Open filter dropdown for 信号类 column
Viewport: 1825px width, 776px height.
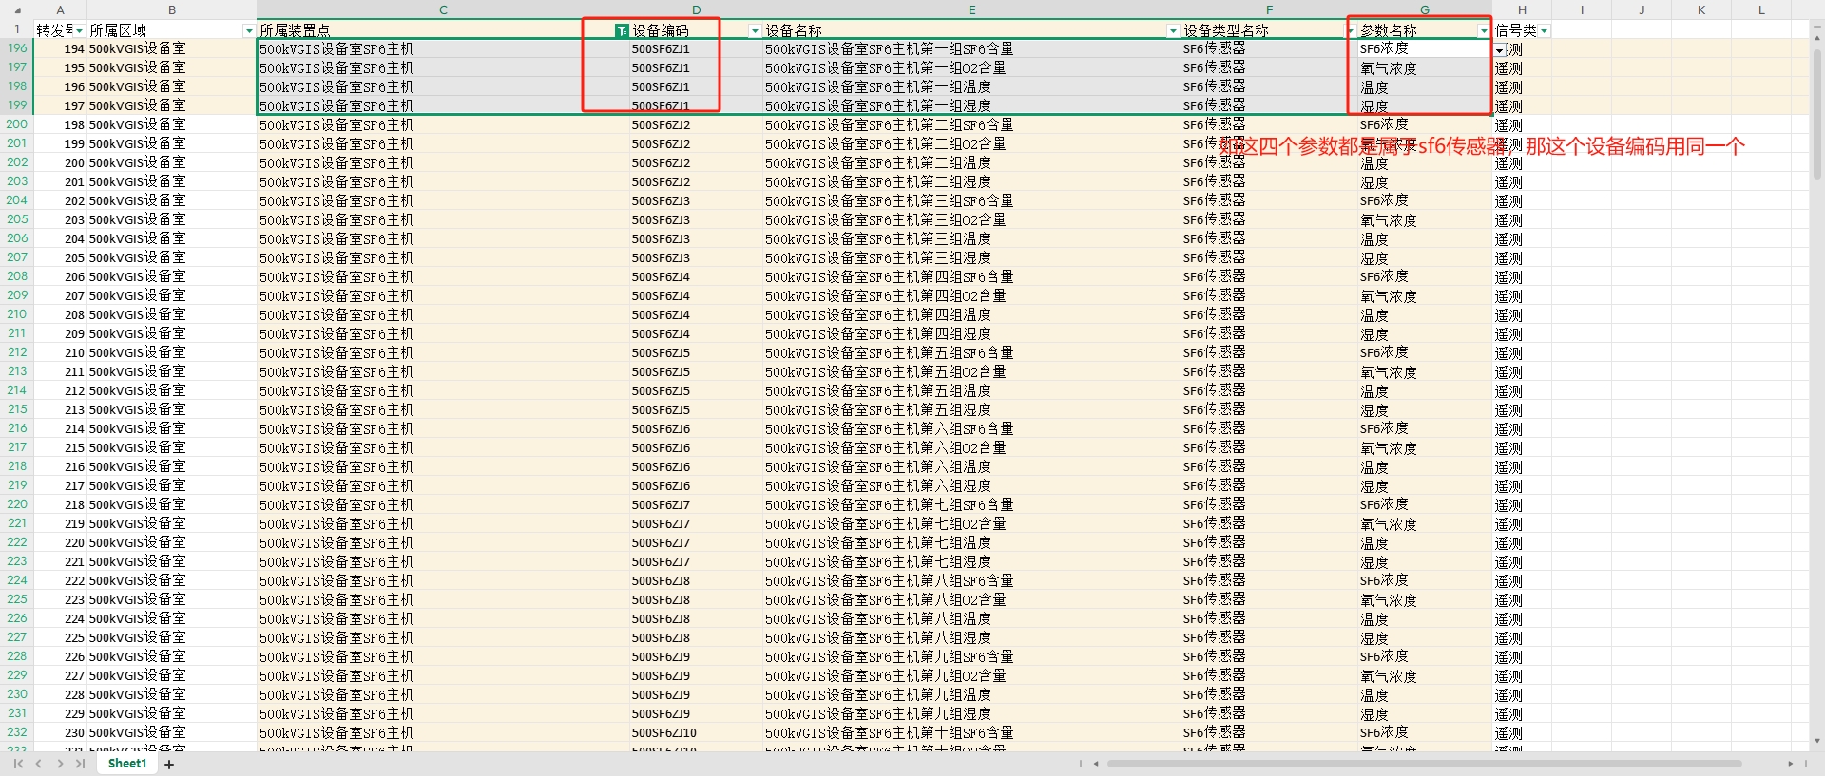(x=1544, y=31)
